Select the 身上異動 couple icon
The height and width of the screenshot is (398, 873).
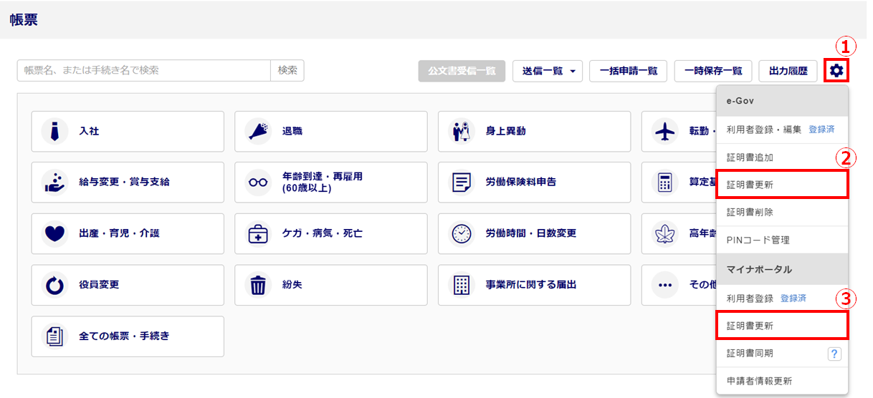click(462, 132)
